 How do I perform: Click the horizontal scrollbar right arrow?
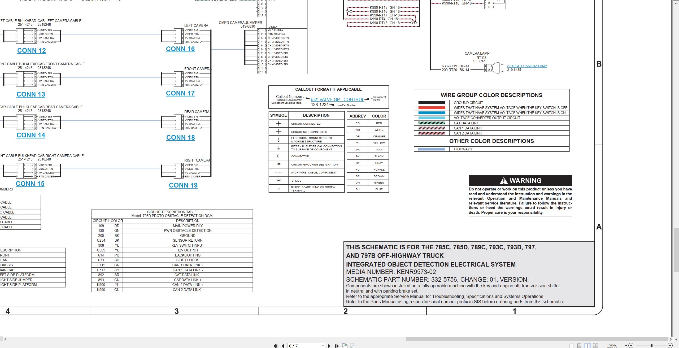[x=671, y=339]
